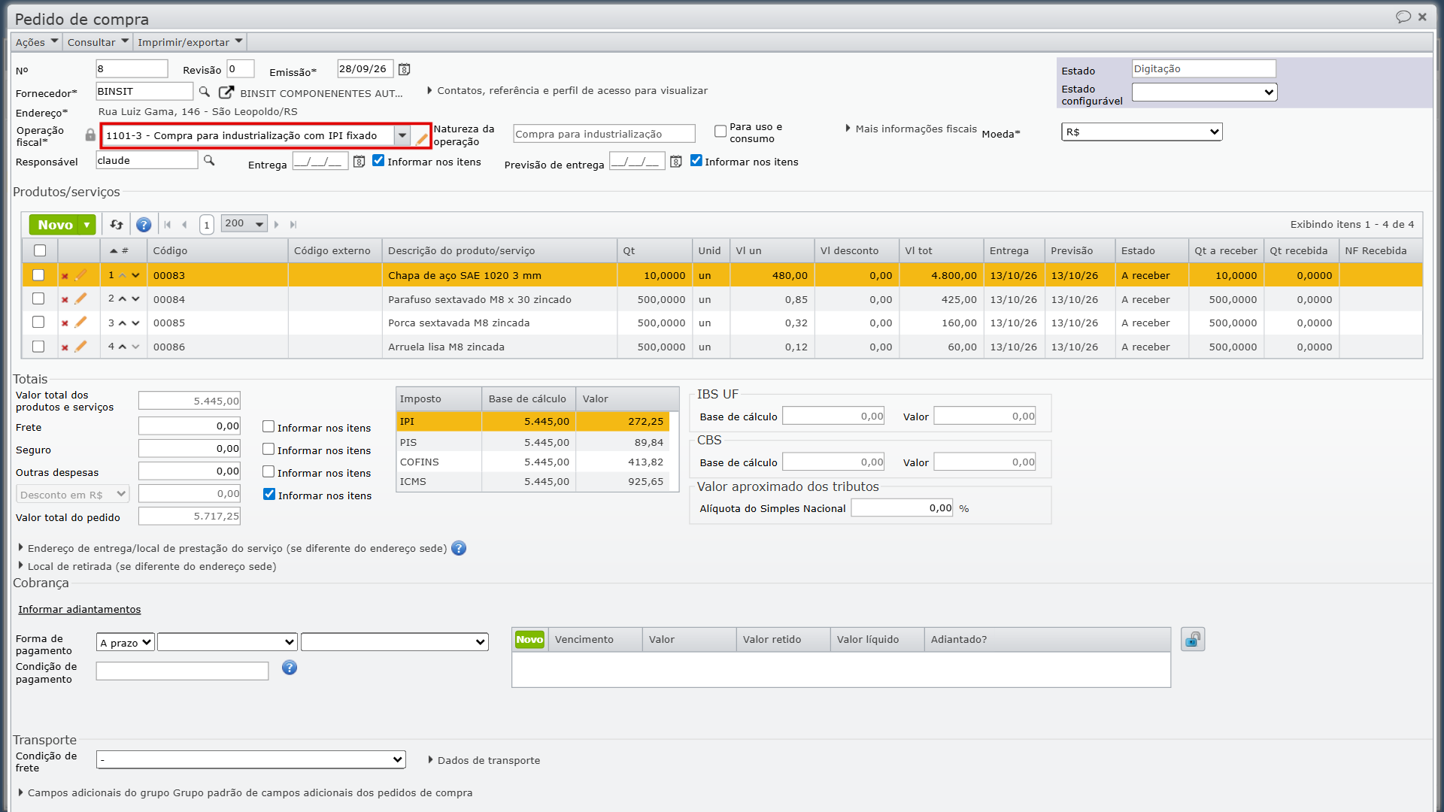Screen dimensions: 1444x812
Task: Open Moeda currency dropdown
Action: (1142, 132)
